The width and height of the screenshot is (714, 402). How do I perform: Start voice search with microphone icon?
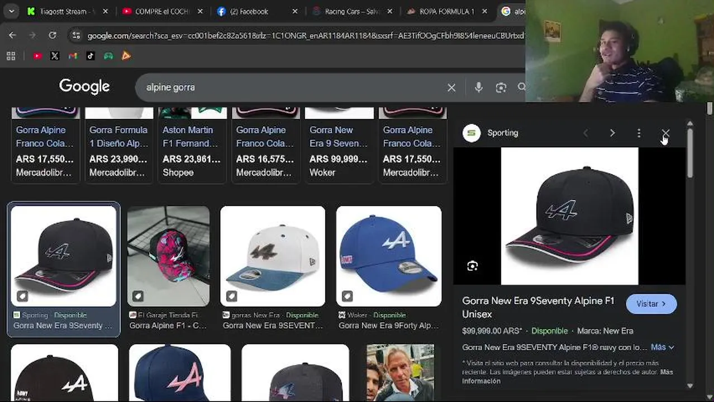point(479,87)
